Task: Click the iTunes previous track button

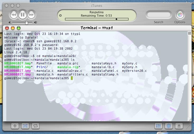Action: pos(14,15)
